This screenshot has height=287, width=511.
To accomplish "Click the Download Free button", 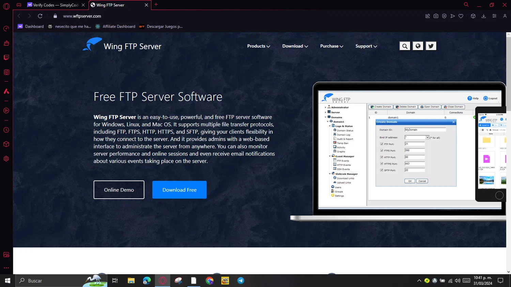I will click(x=180, y=190).
